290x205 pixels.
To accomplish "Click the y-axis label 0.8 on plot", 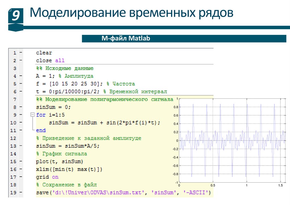I will coord(176,107).
